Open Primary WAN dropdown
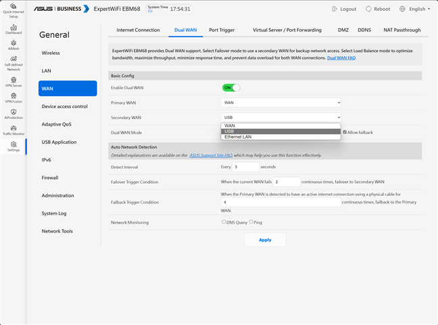 pyautogui.click(x=281, y=103)
